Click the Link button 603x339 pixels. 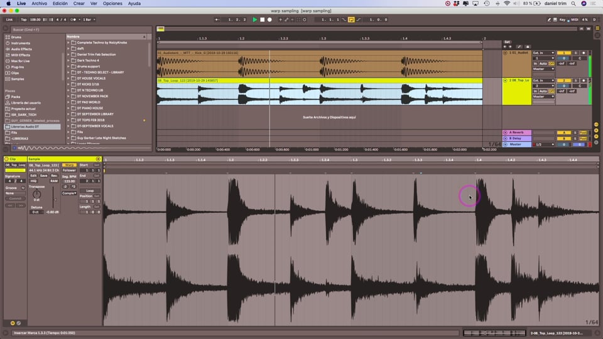pos(9,19)
